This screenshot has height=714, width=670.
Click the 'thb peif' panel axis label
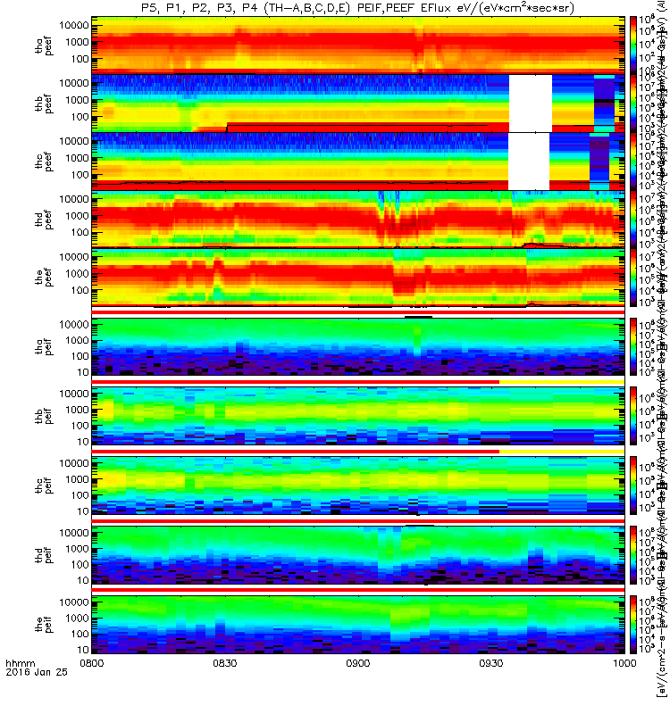tap(44, 416)
